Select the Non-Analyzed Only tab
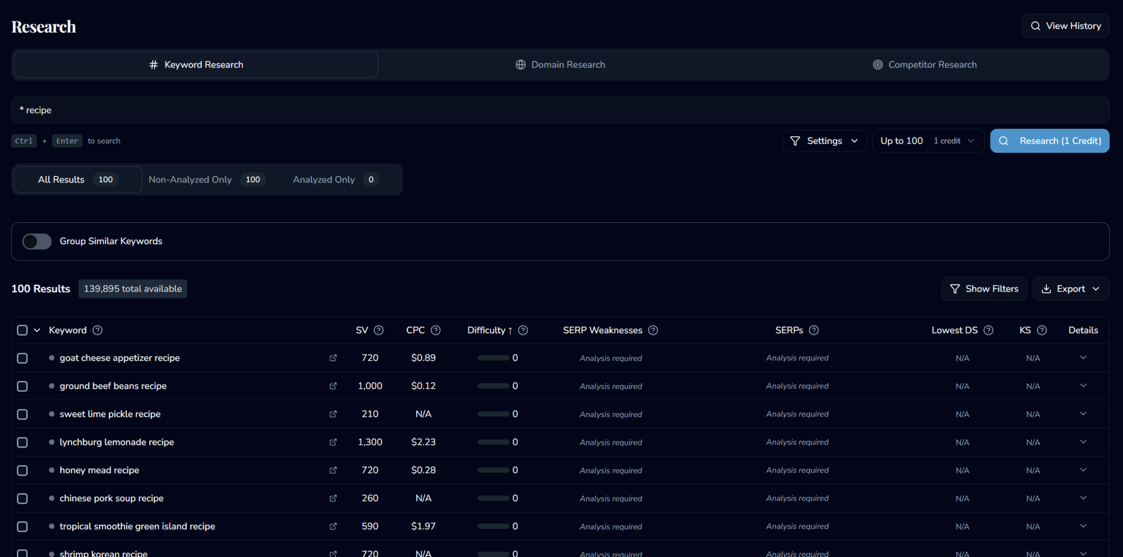Image resolution: width=1123 pixels, height=557 pixels. 206,180
